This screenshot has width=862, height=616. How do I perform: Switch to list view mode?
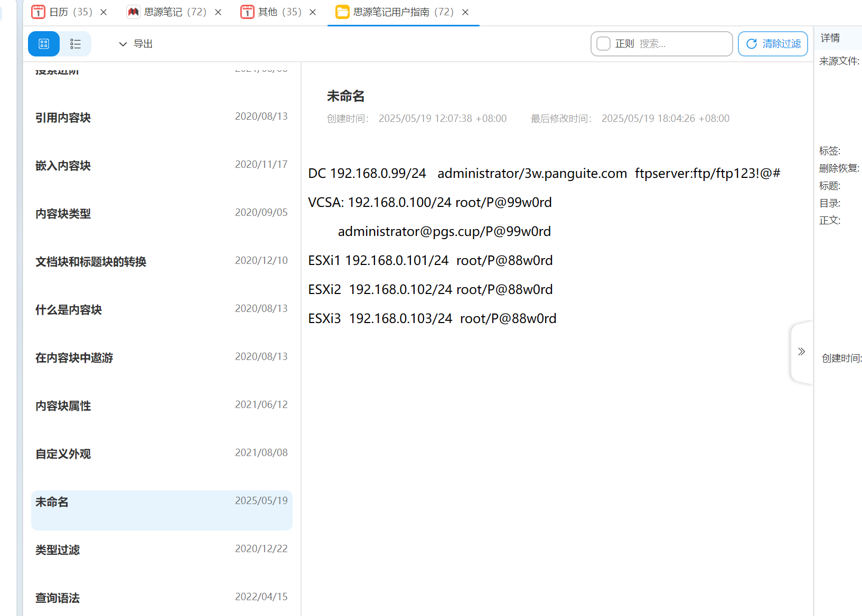(x=76, y=44)
